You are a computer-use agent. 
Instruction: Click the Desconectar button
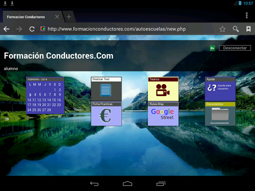pyautogui.click(x=235, y=48)
